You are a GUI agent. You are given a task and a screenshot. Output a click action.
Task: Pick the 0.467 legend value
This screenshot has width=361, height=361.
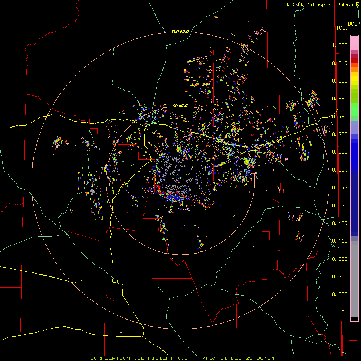(340, 223)
